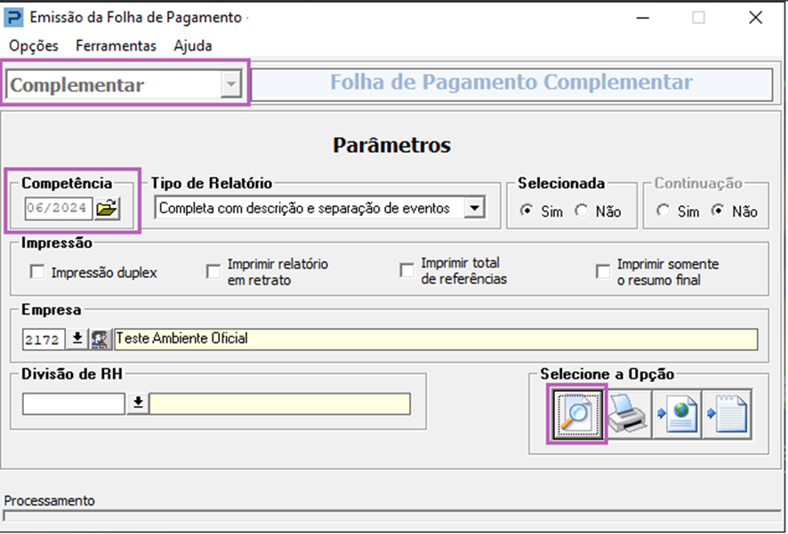Click the Divisão de RH description field
The image size is (788, 534).
point(280,403)
